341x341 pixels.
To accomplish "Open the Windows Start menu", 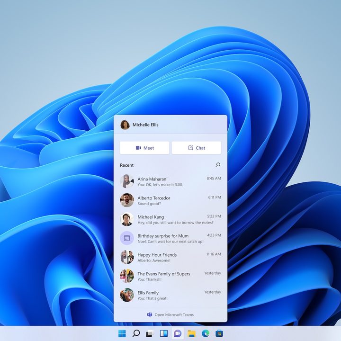I will tap(122, 333).
